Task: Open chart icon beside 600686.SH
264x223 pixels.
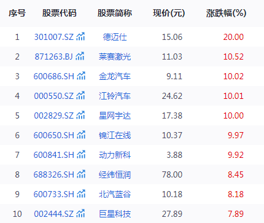Action: (81, 76)
